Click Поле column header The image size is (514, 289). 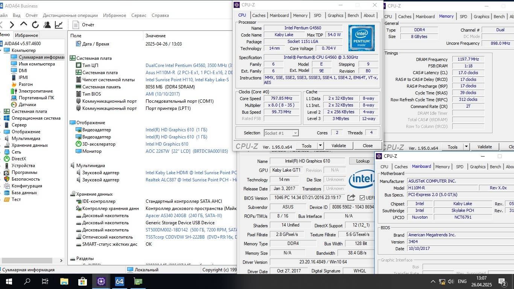76,36
